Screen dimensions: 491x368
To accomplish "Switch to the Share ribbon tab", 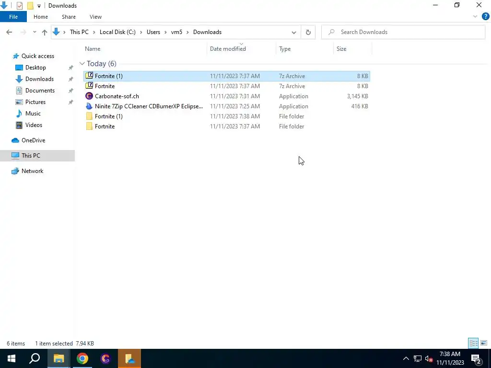I will (x=69, y=17).
